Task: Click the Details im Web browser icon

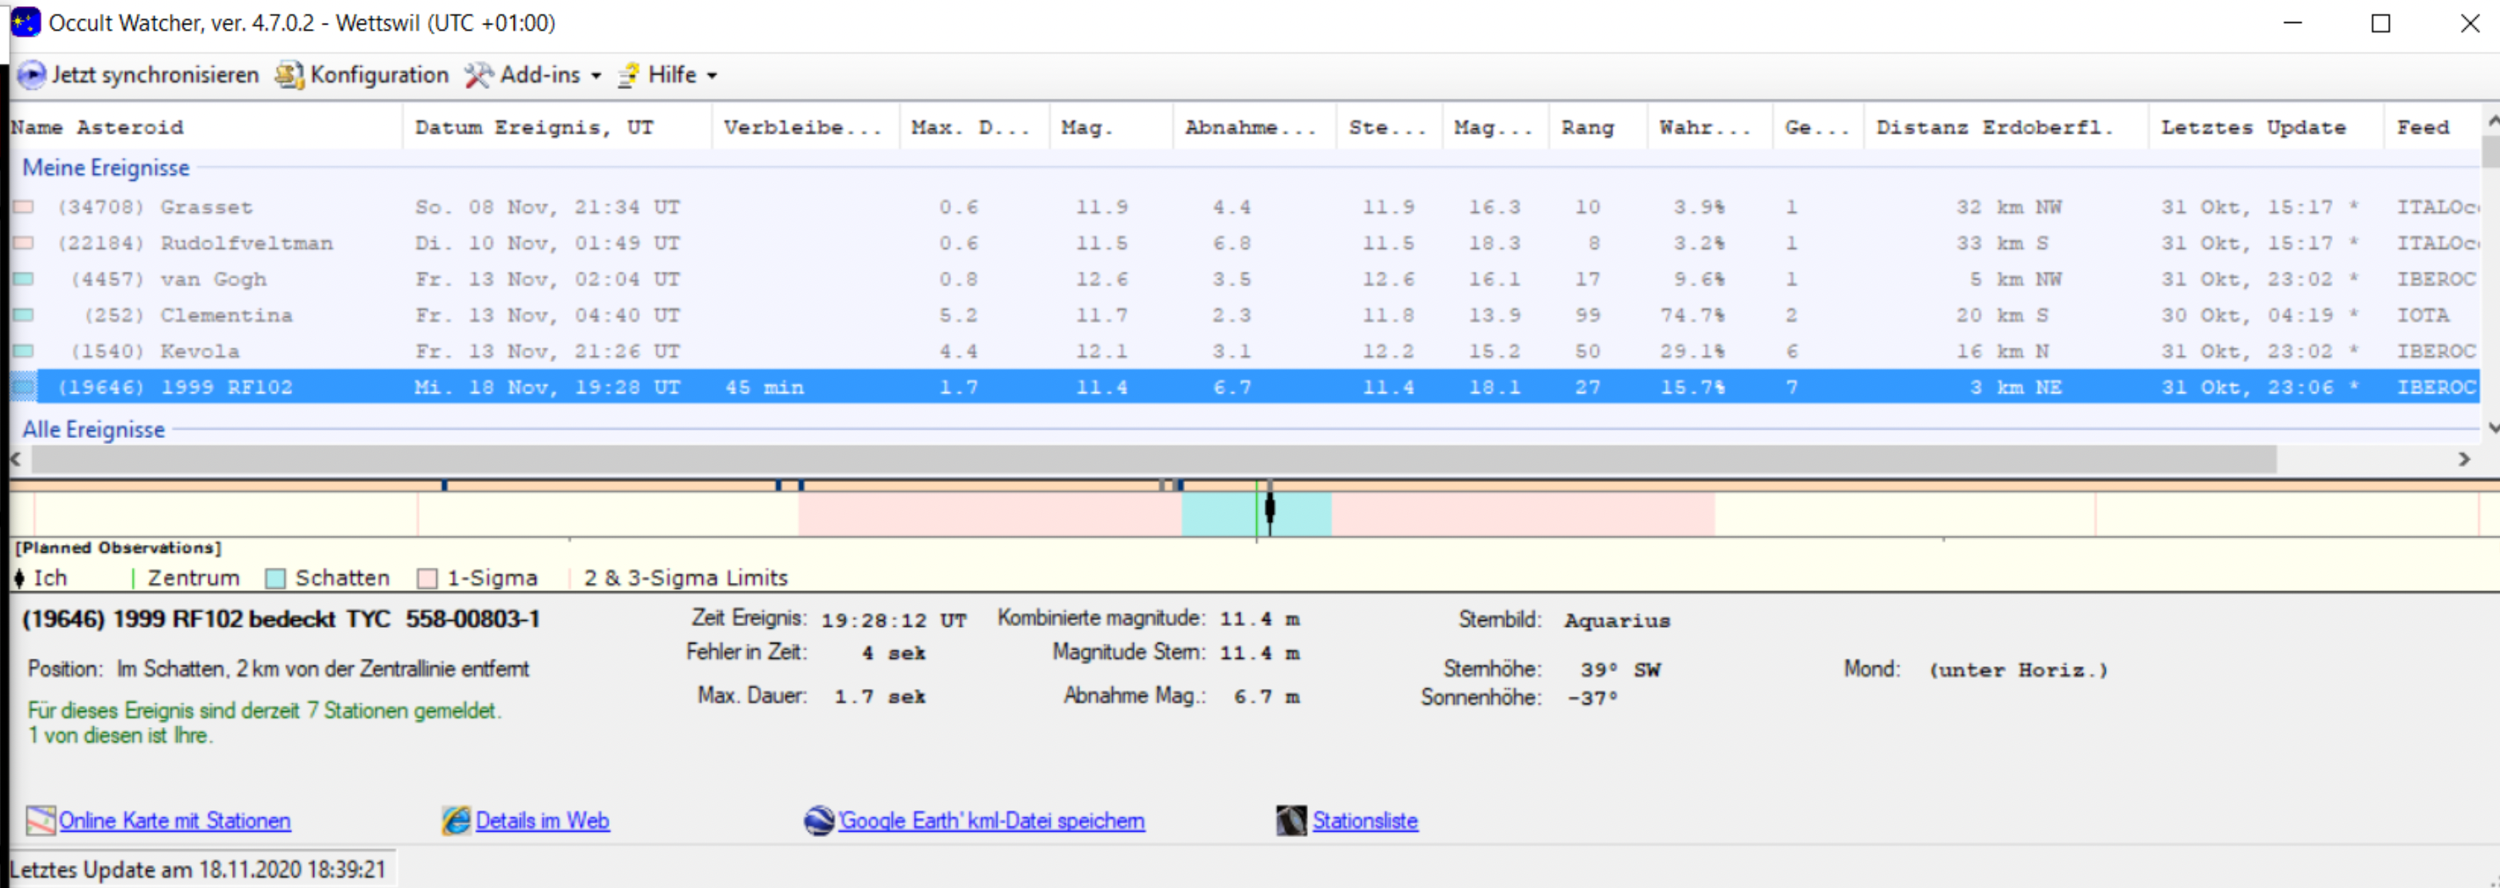Action: pyautogui.click(x=457, y=821)
